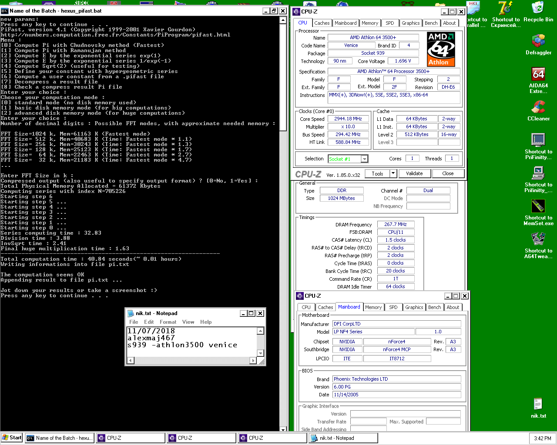
Task: Click the Close button in CPU-Z
Action: [x=448, y=173]
